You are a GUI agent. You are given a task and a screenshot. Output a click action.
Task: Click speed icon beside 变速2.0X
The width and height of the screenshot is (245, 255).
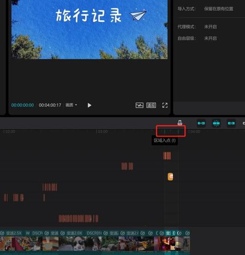(63, 233)
